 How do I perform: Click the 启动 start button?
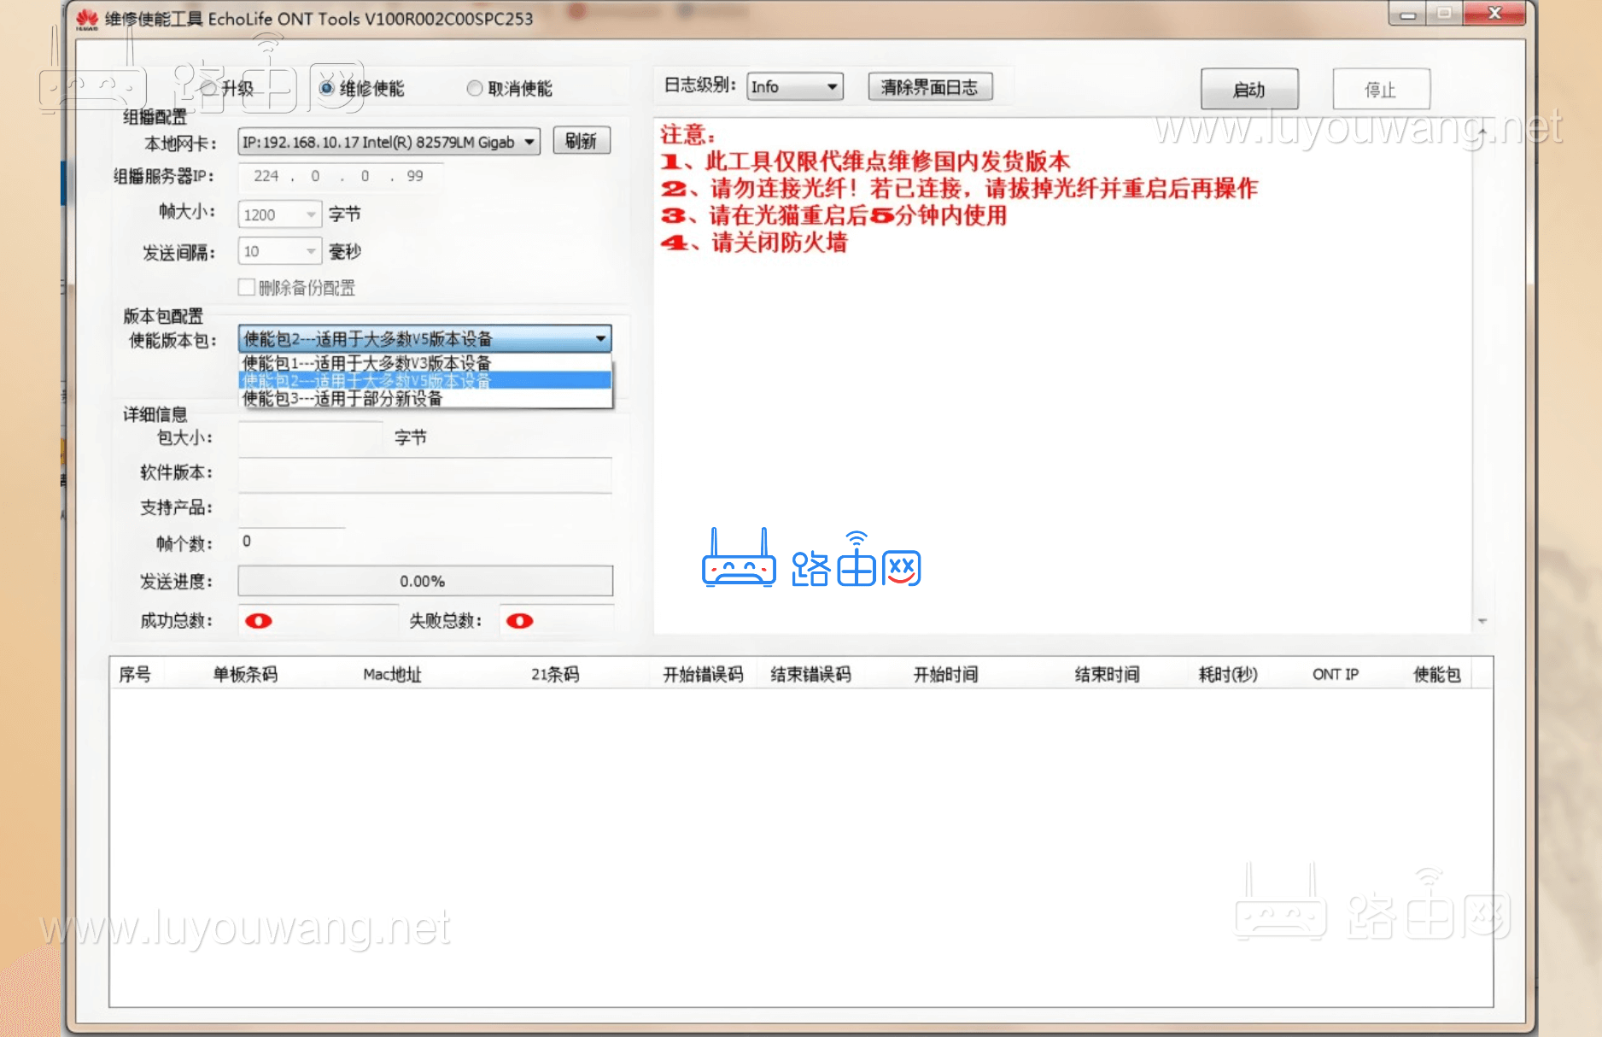[1249, 89]
